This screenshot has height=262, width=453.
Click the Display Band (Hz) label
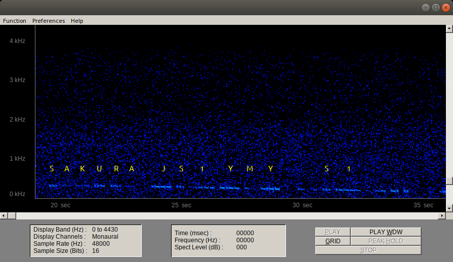(x=60, y=230)
